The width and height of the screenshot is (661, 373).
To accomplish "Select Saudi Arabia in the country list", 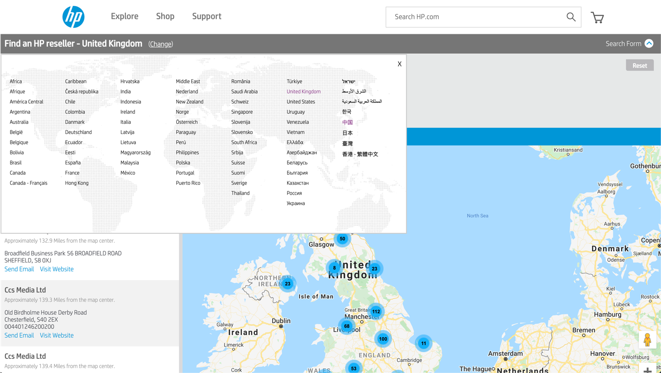I will point(244,91).
